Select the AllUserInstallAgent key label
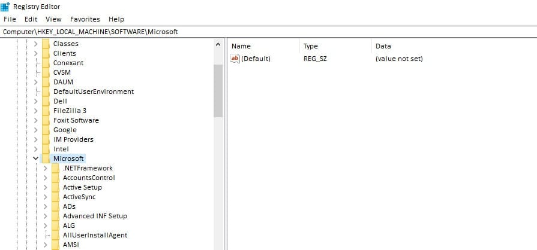This screenshot has height=250, width=537. click(95, 235)
